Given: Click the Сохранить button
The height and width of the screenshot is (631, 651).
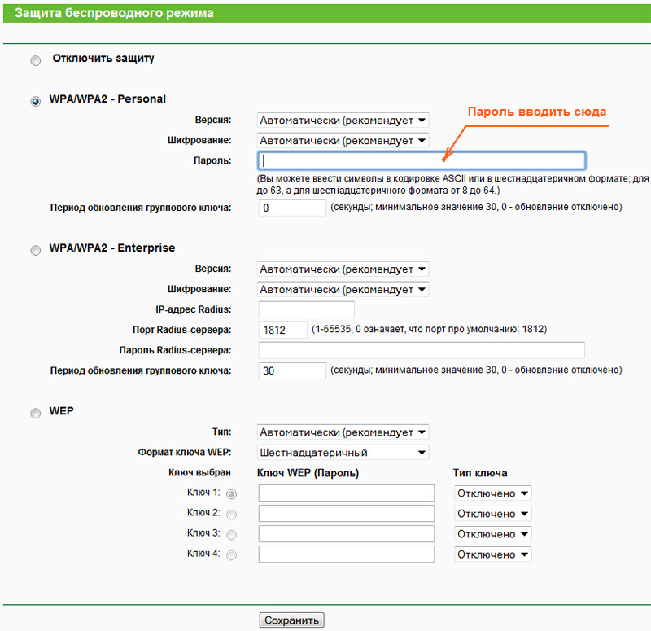Looking at the screenshot, I should 291,620.
